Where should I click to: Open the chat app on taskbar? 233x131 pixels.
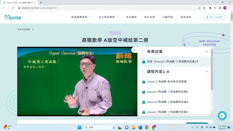127,127
